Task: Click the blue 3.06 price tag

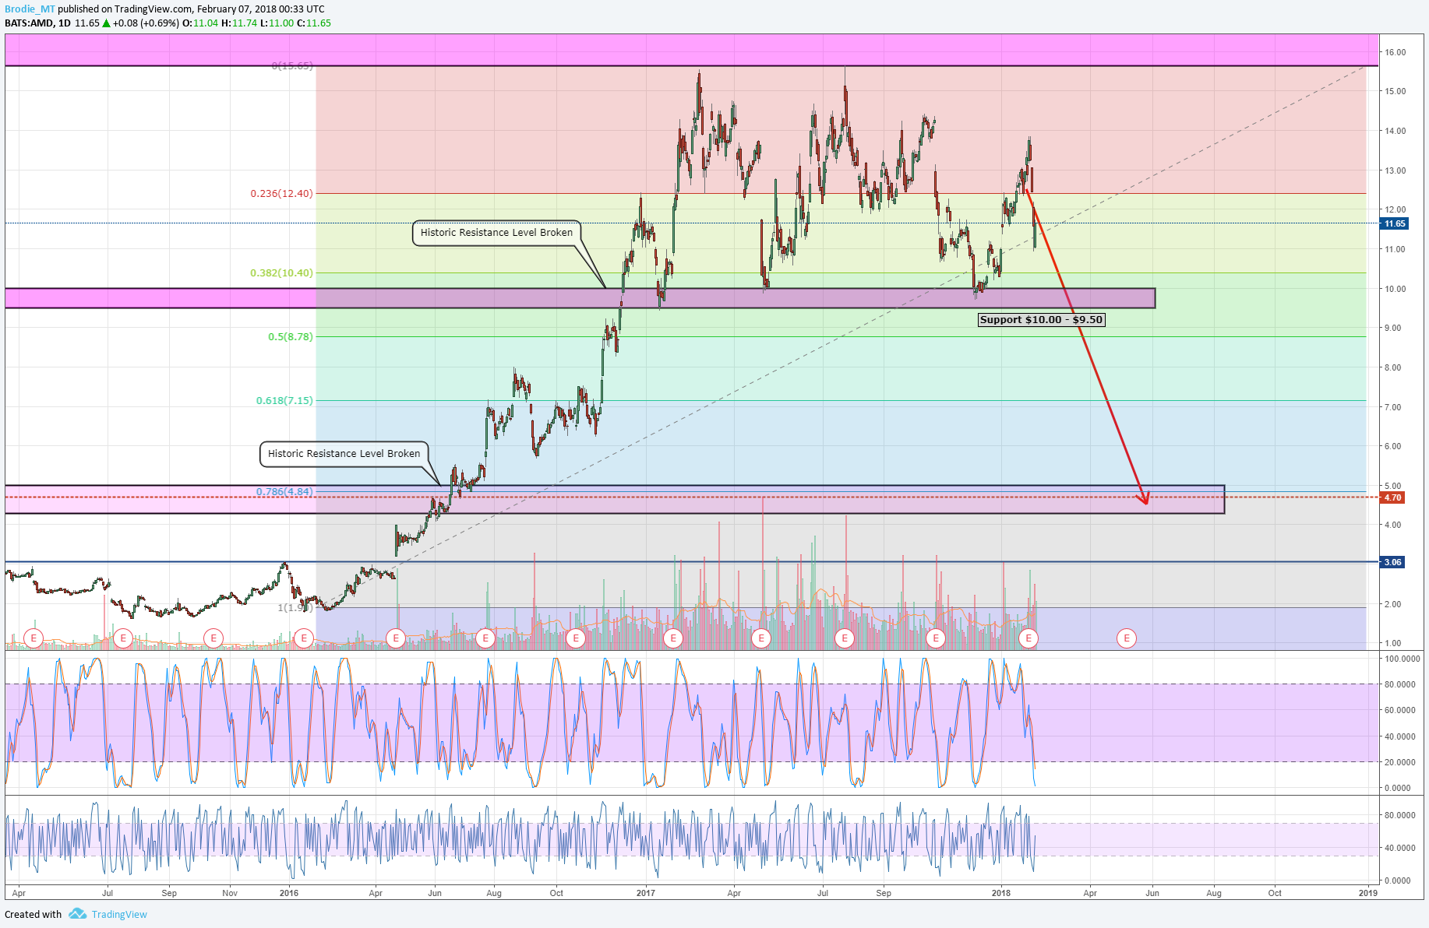Action: click(x=1392, y=562)
